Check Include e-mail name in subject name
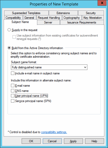Image resolution: width=108 pixels, height=148 pixels. click(x=13, y=73)
